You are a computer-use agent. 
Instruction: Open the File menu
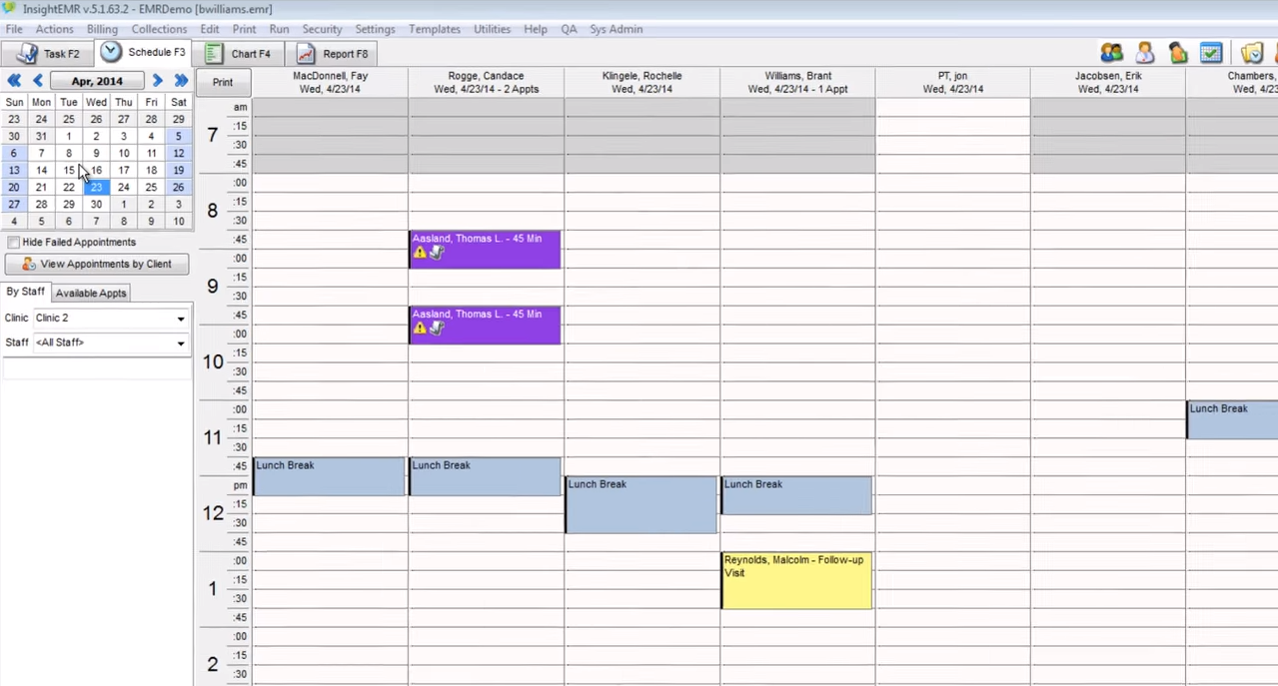pyautogui.click(x=14, y=29)
